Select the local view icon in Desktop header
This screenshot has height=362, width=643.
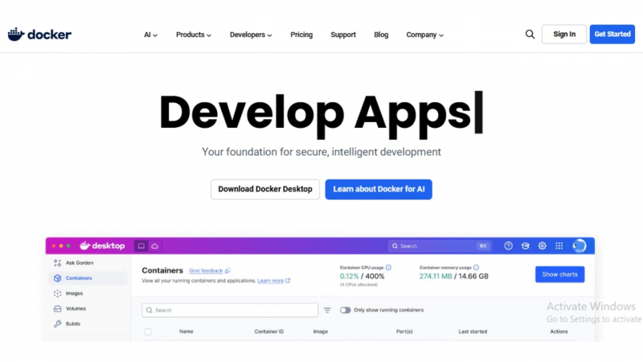coord(141,246)
